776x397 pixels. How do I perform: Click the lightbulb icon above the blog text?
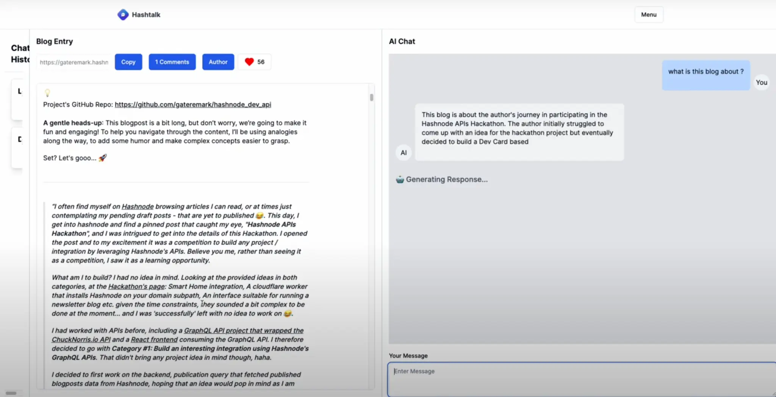pos(47,93)
